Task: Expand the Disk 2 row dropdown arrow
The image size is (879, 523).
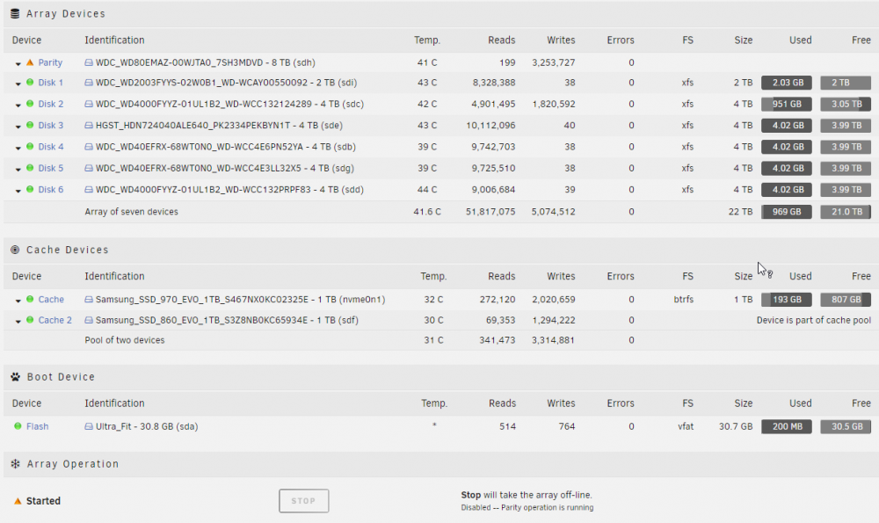Action: (x=18, y=105)
